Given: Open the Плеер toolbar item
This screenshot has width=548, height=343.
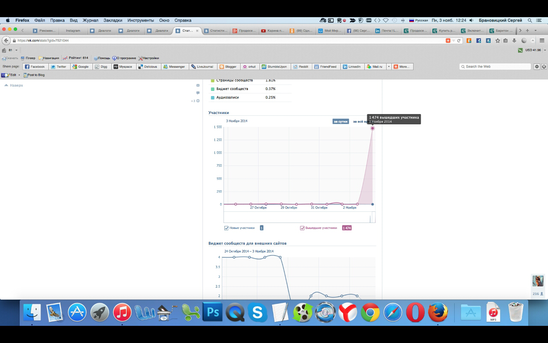Looking at the screenshot, I should [28, 58].
